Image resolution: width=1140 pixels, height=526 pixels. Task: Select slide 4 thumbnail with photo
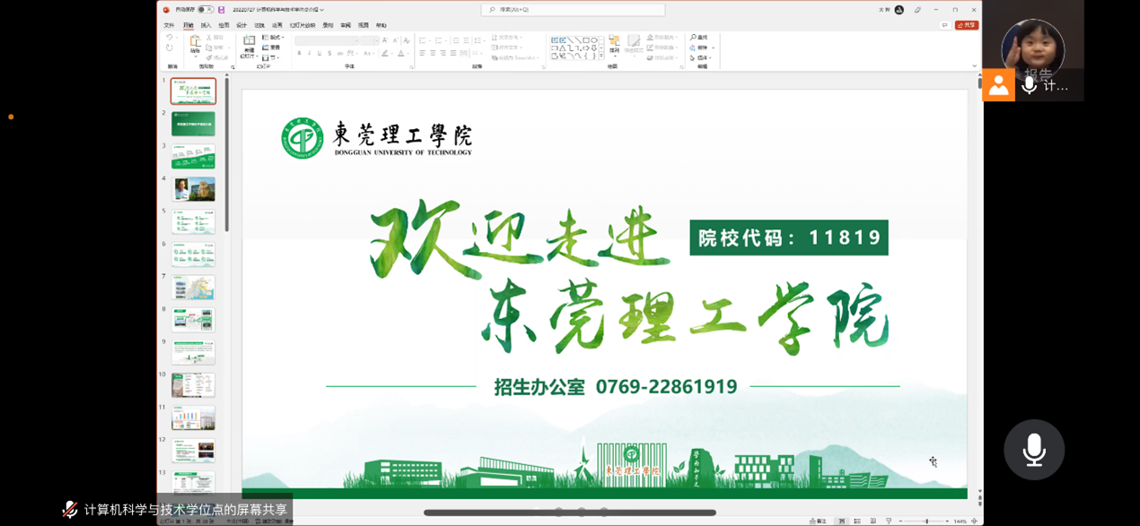[x=193, y=189]
